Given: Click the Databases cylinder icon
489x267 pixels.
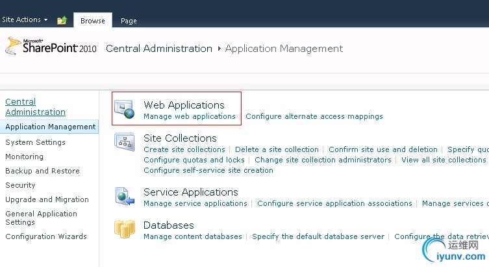Looking at the screenshot, I should [124, 227].
